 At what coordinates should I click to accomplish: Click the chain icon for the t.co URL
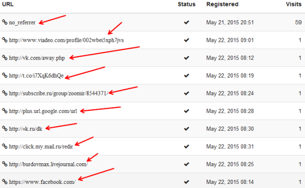pyautogui.click(x=5, y=75)
